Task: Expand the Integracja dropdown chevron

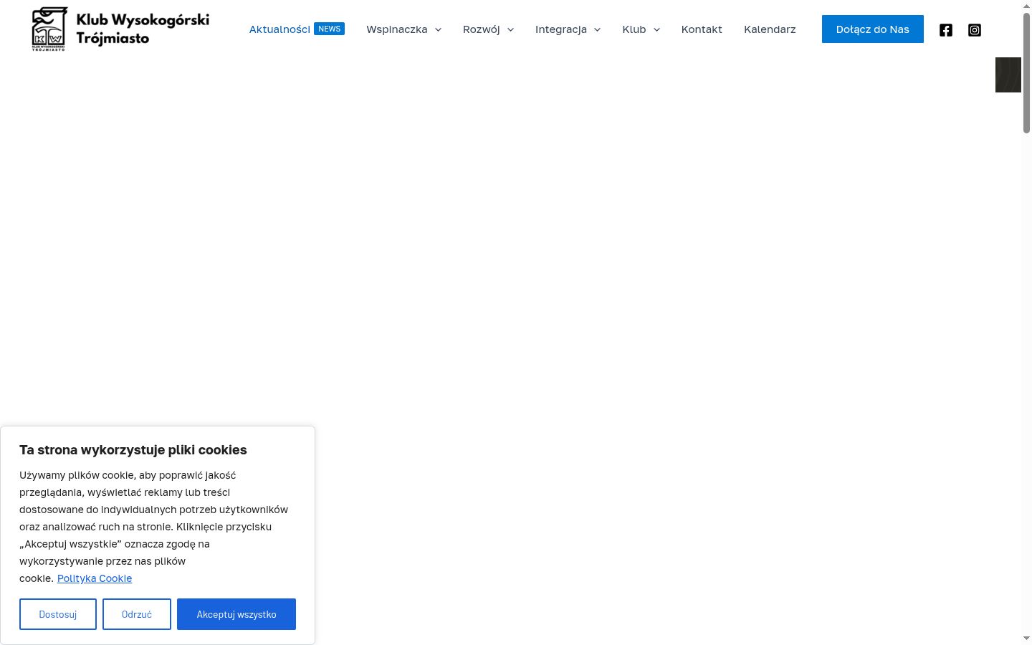Action: 597,29
